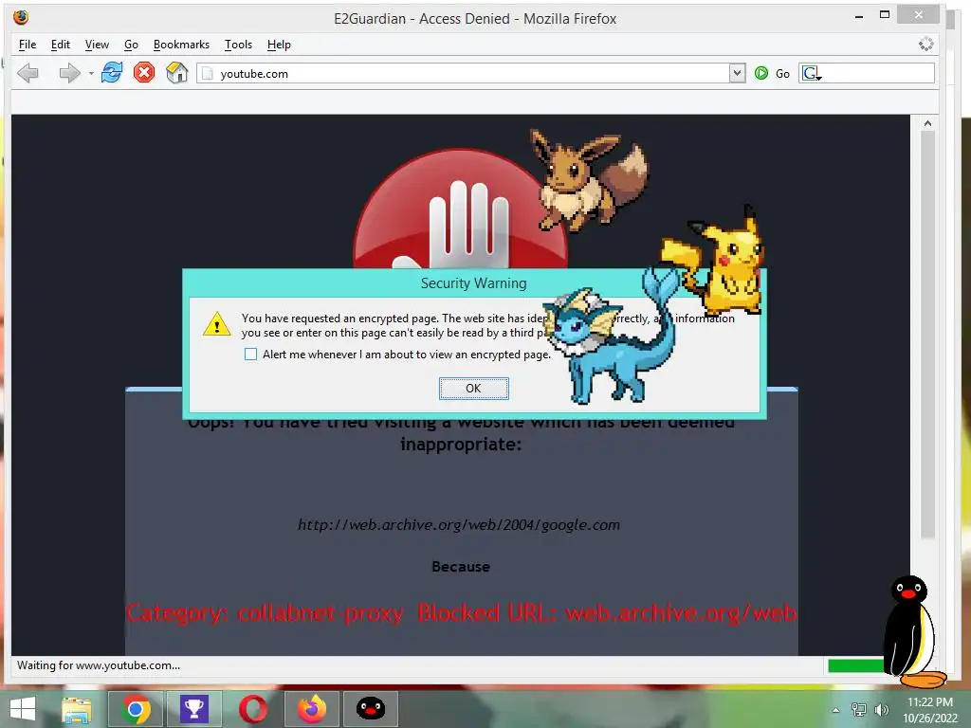Click the loading throbber icon
Viewport: 971px width, 728px height.
(x=925, y=44)
